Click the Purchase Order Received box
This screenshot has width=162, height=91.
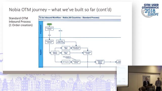click(49, 42)
